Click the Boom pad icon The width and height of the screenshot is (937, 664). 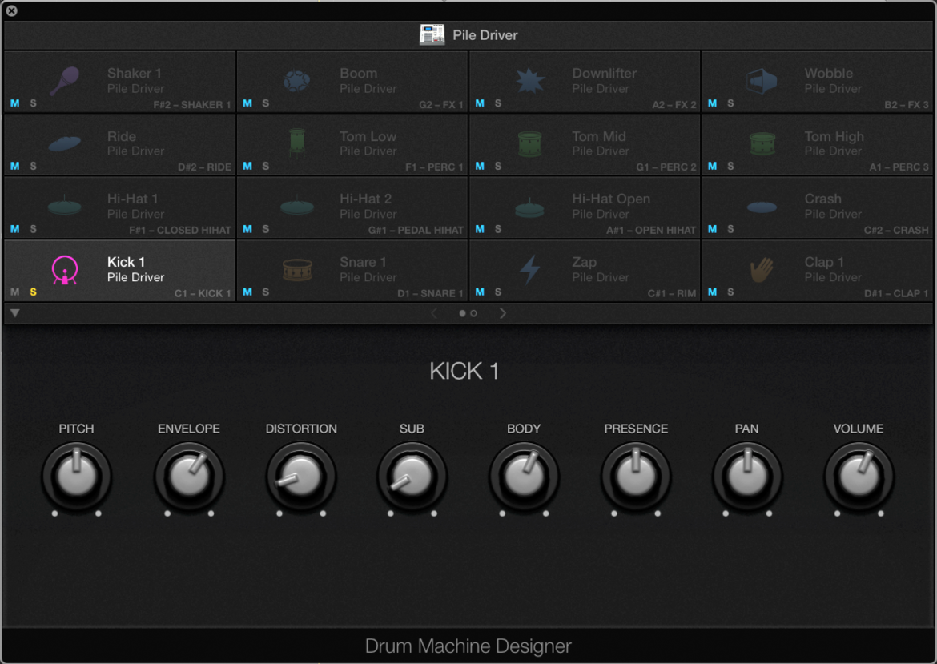click(297, 81)
